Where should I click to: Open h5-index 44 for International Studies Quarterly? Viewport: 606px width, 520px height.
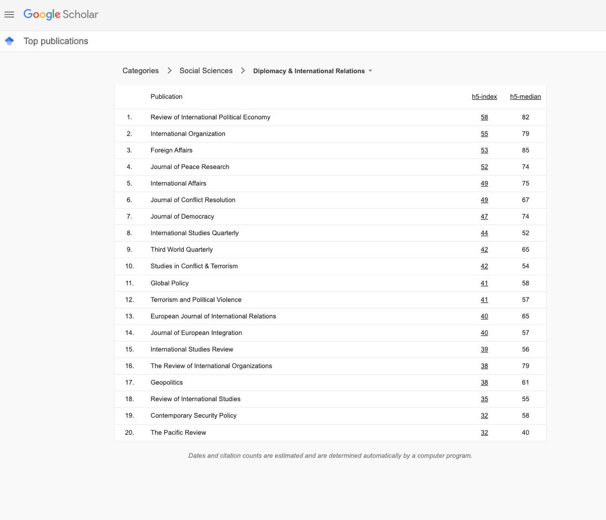484,233
